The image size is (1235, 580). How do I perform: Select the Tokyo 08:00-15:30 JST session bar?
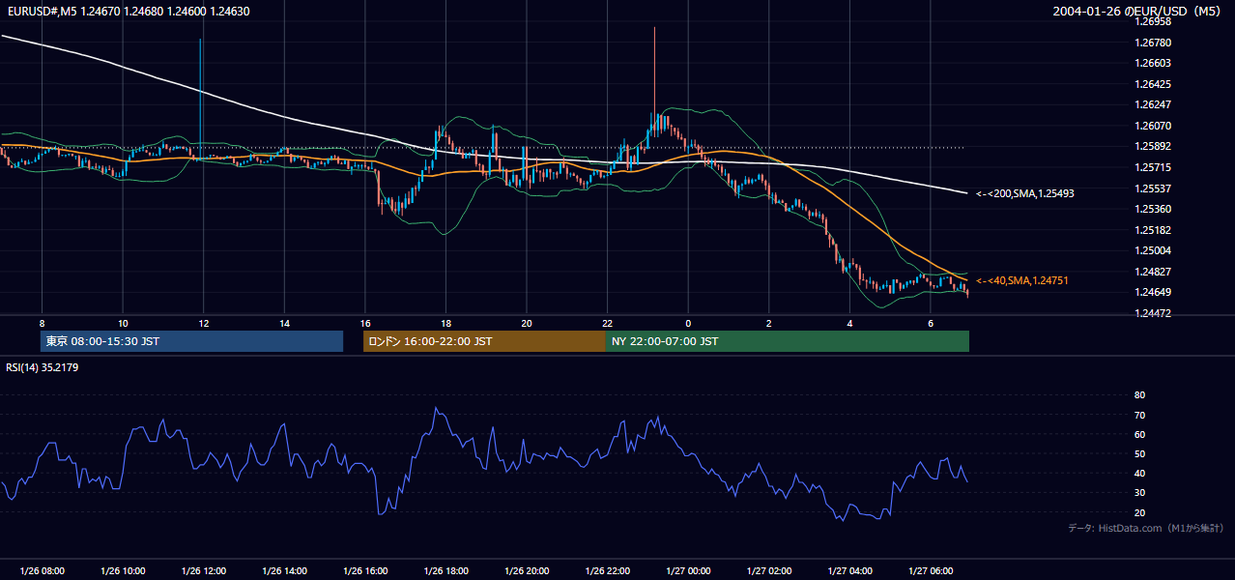192,341
